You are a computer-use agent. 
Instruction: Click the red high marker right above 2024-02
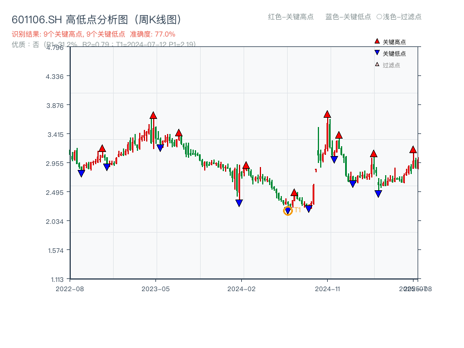(246, 166)
